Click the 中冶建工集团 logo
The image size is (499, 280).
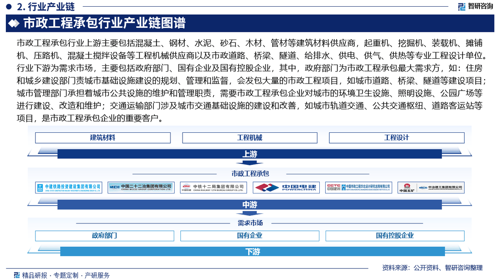pyautogui.click(x=430, y=188)
